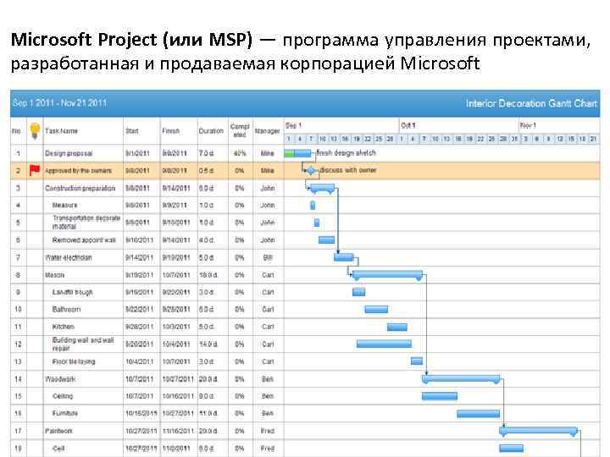Click the 'Finish' column header
The width and height of the screenshot is (610, 457).
click(170, 131)
